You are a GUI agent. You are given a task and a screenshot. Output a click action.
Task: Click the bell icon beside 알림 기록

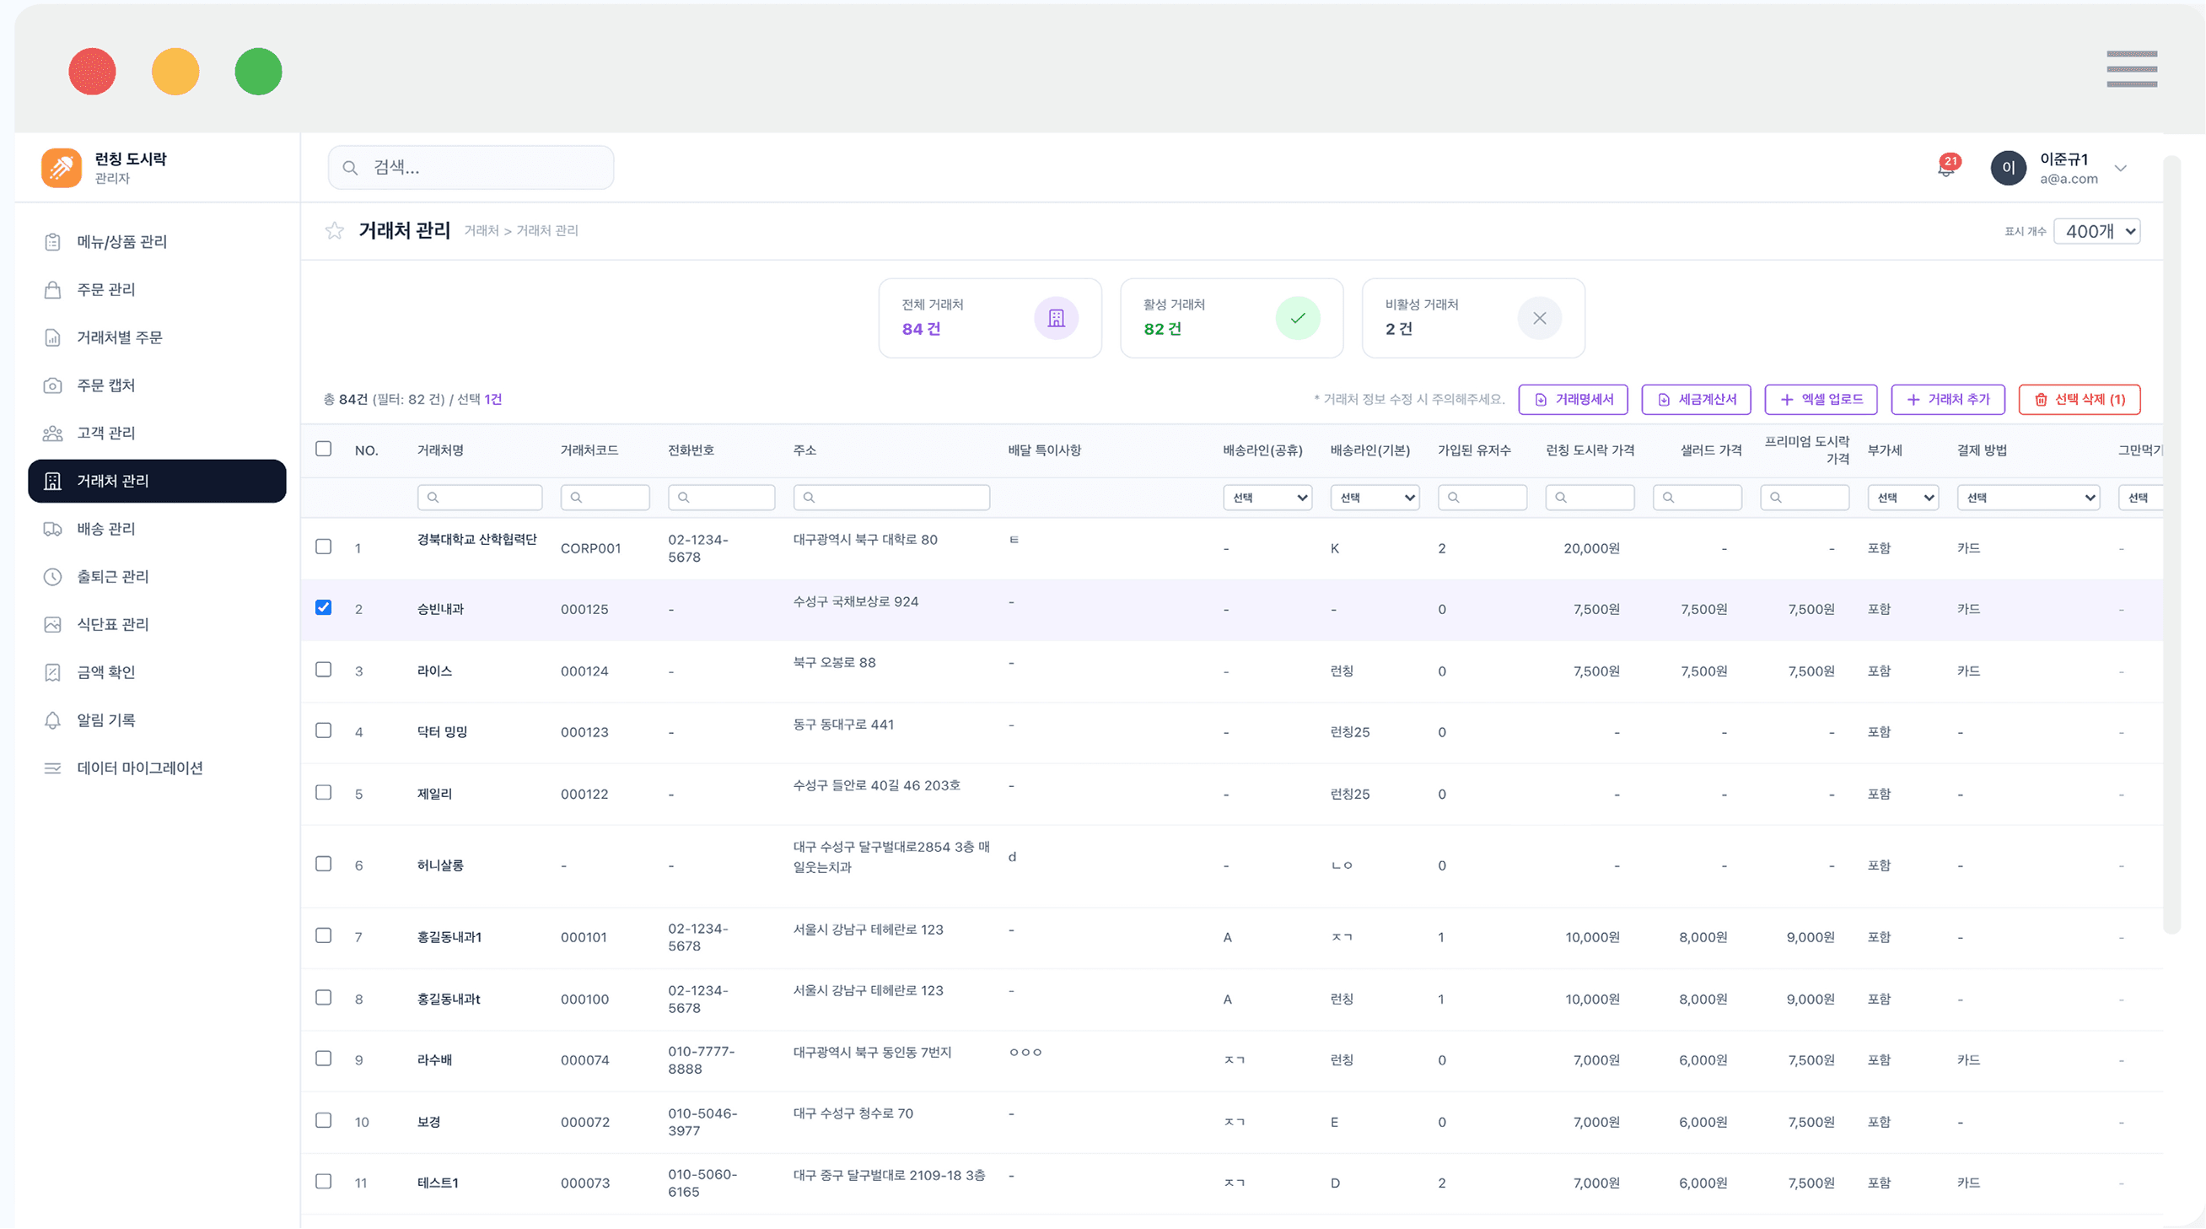pos(52,720)
